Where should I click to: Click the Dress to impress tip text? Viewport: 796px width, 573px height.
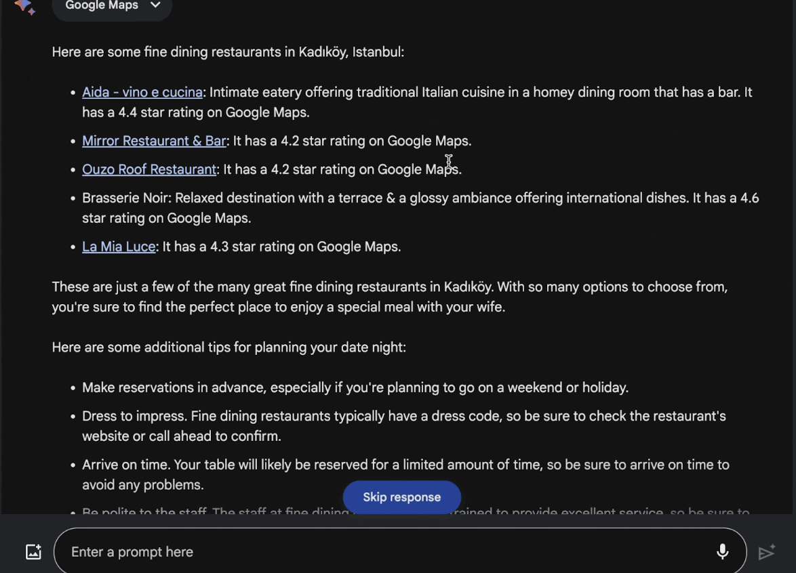tap(404, 426)
